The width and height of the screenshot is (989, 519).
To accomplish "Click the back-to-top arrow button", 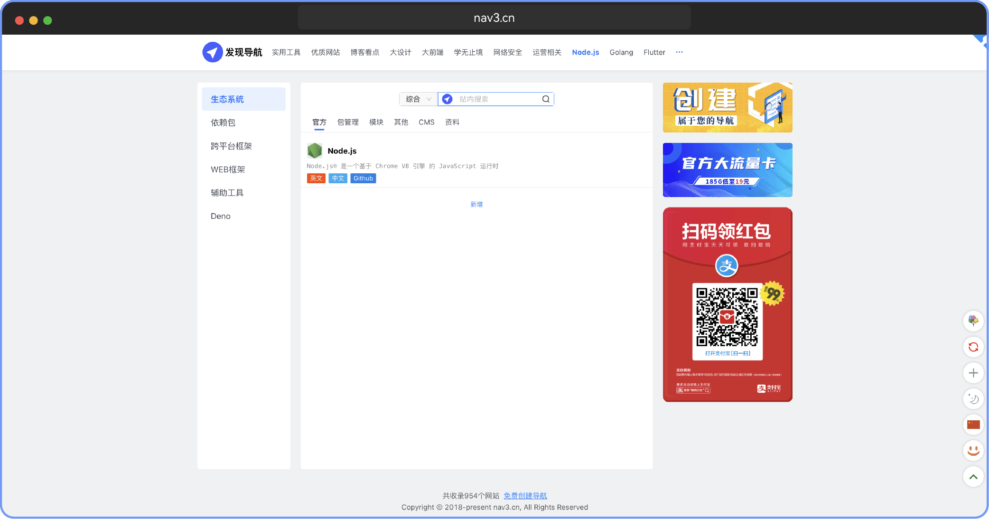I will coord(973,477).
